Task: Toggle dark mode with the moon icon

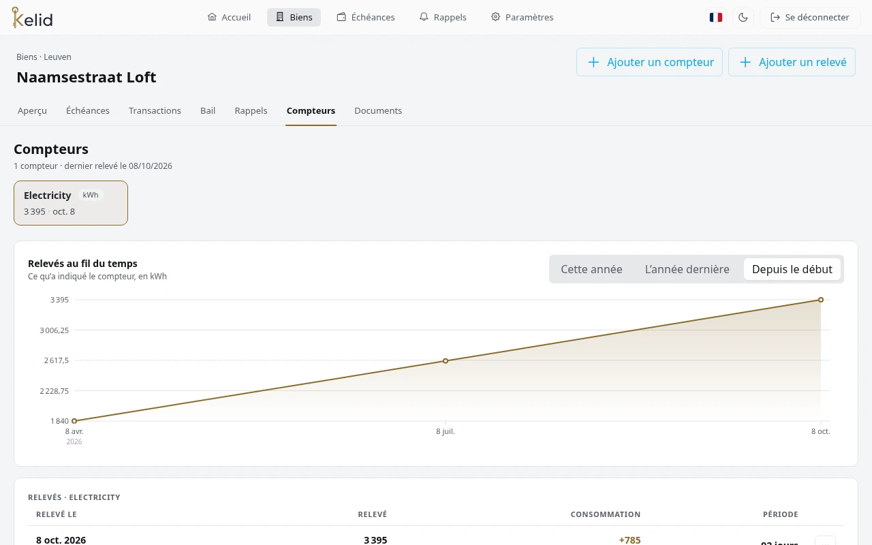Action: [743, 17]
